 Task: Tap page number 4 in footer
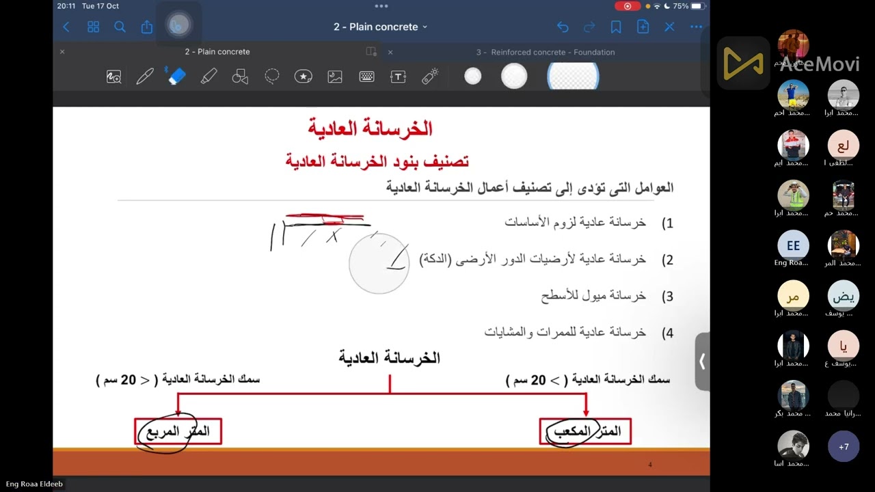click(650, 465)
